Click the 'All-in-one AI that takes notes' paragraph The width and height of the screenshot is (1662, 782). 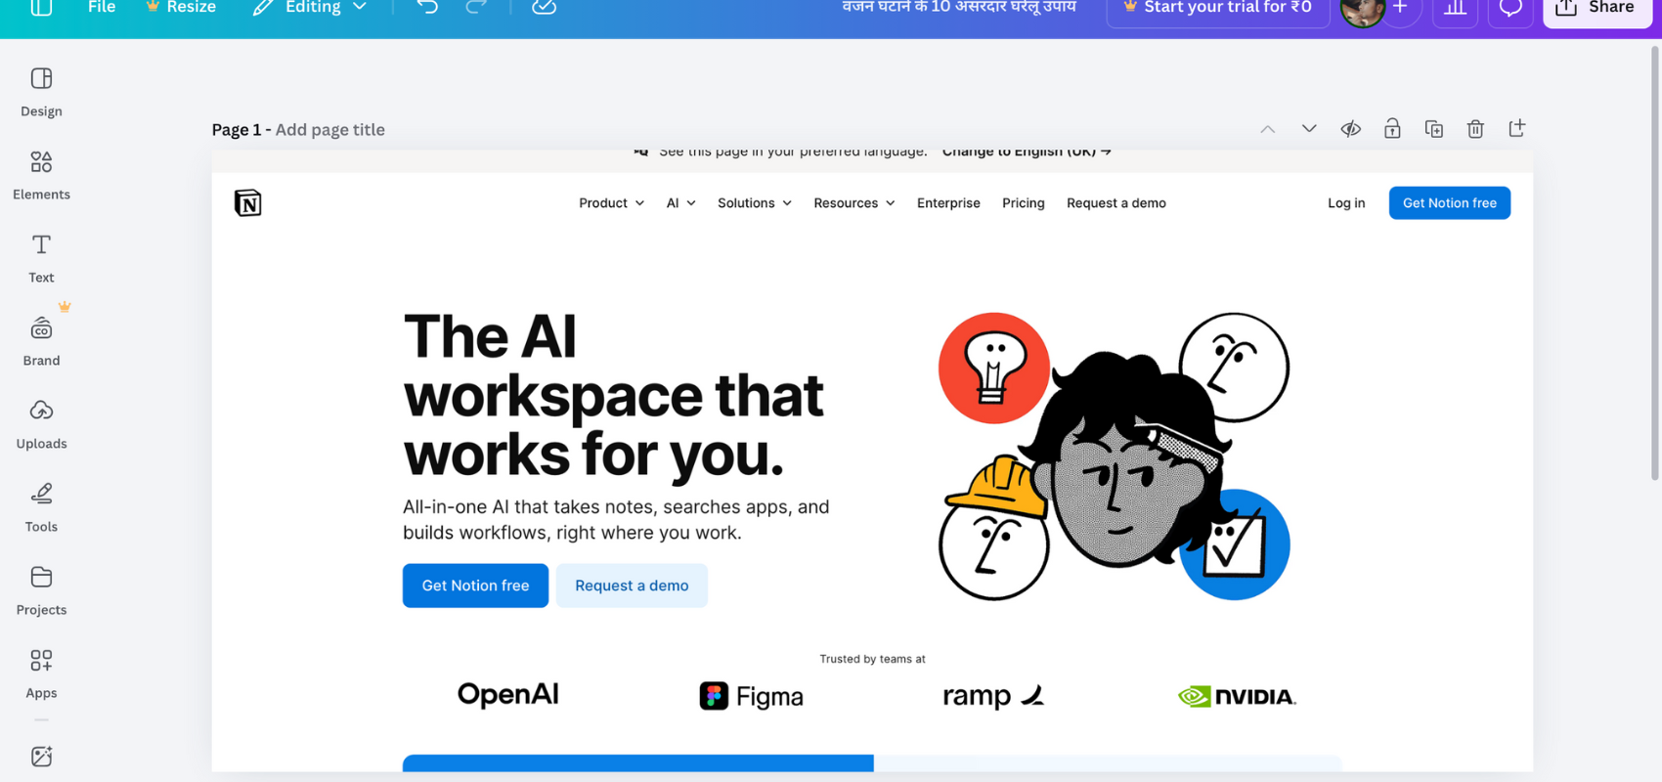coord(616,520)
